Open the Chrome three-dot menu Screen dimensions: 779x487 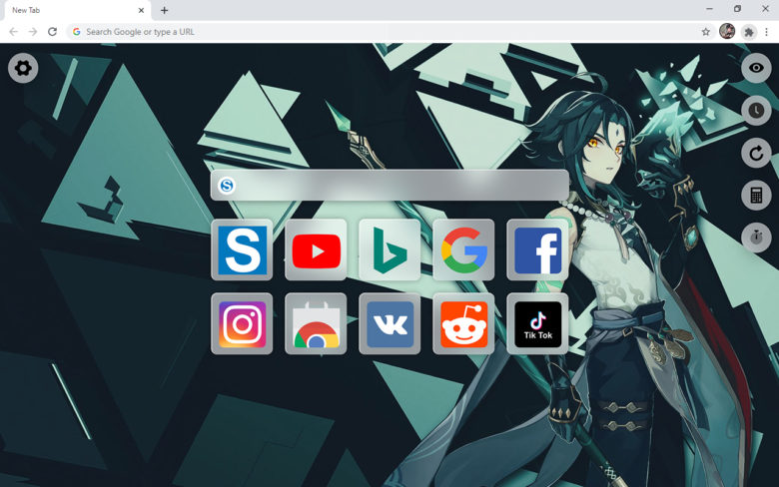767,32
